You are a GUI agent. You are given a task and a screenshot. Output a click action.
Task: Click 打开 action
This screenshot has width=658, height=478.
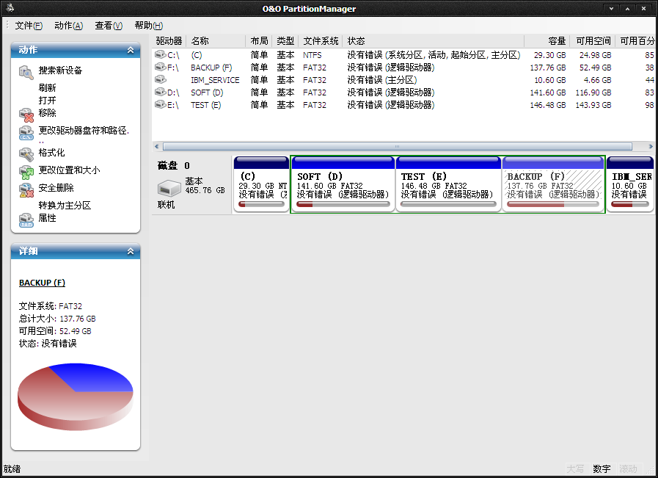point(47,101)
